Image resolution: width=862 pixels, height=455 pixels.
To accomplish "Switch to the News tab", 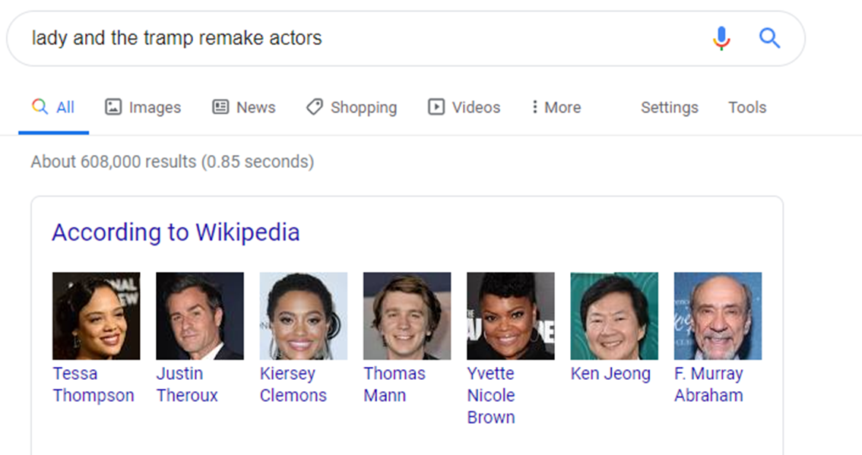I will tap(243, 107).
